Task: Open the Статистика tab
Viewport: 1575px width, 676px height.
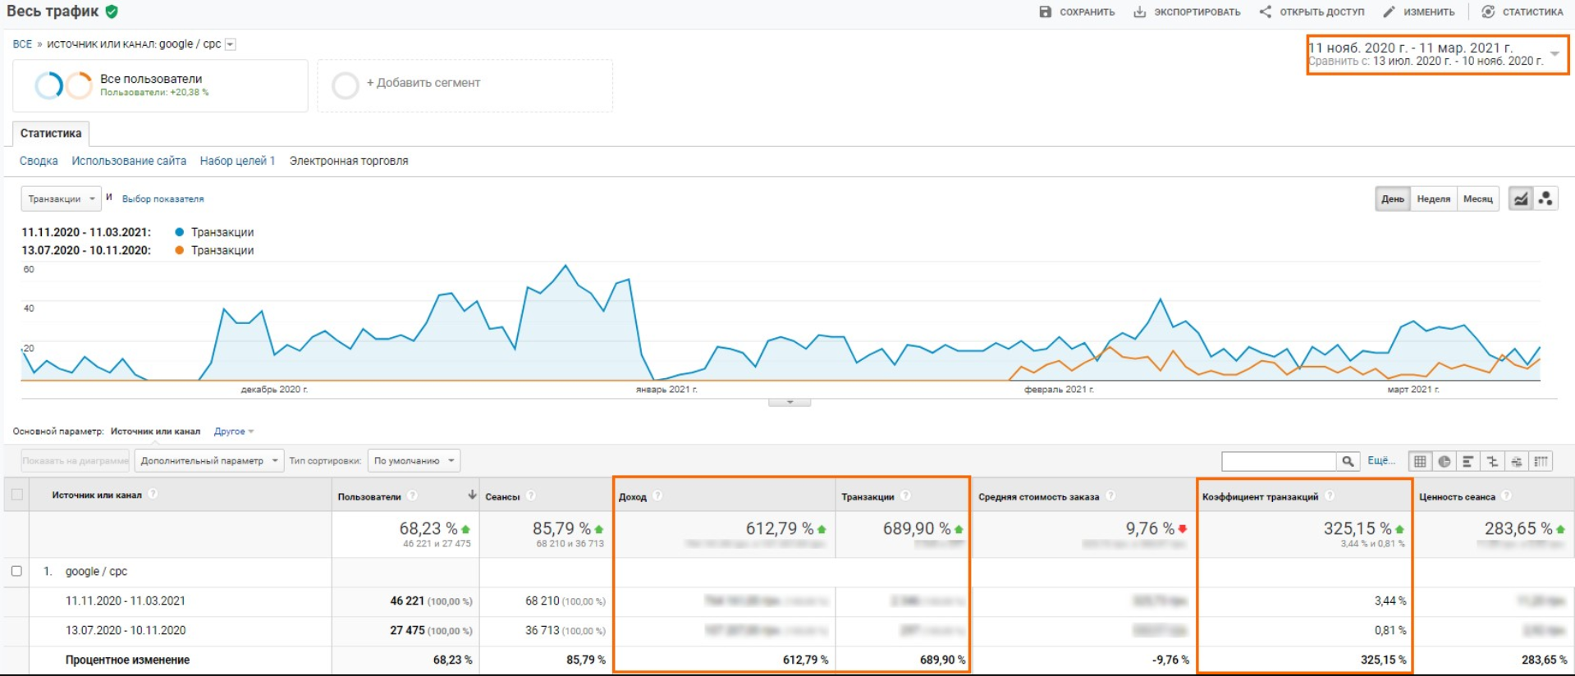Action: 51,133
